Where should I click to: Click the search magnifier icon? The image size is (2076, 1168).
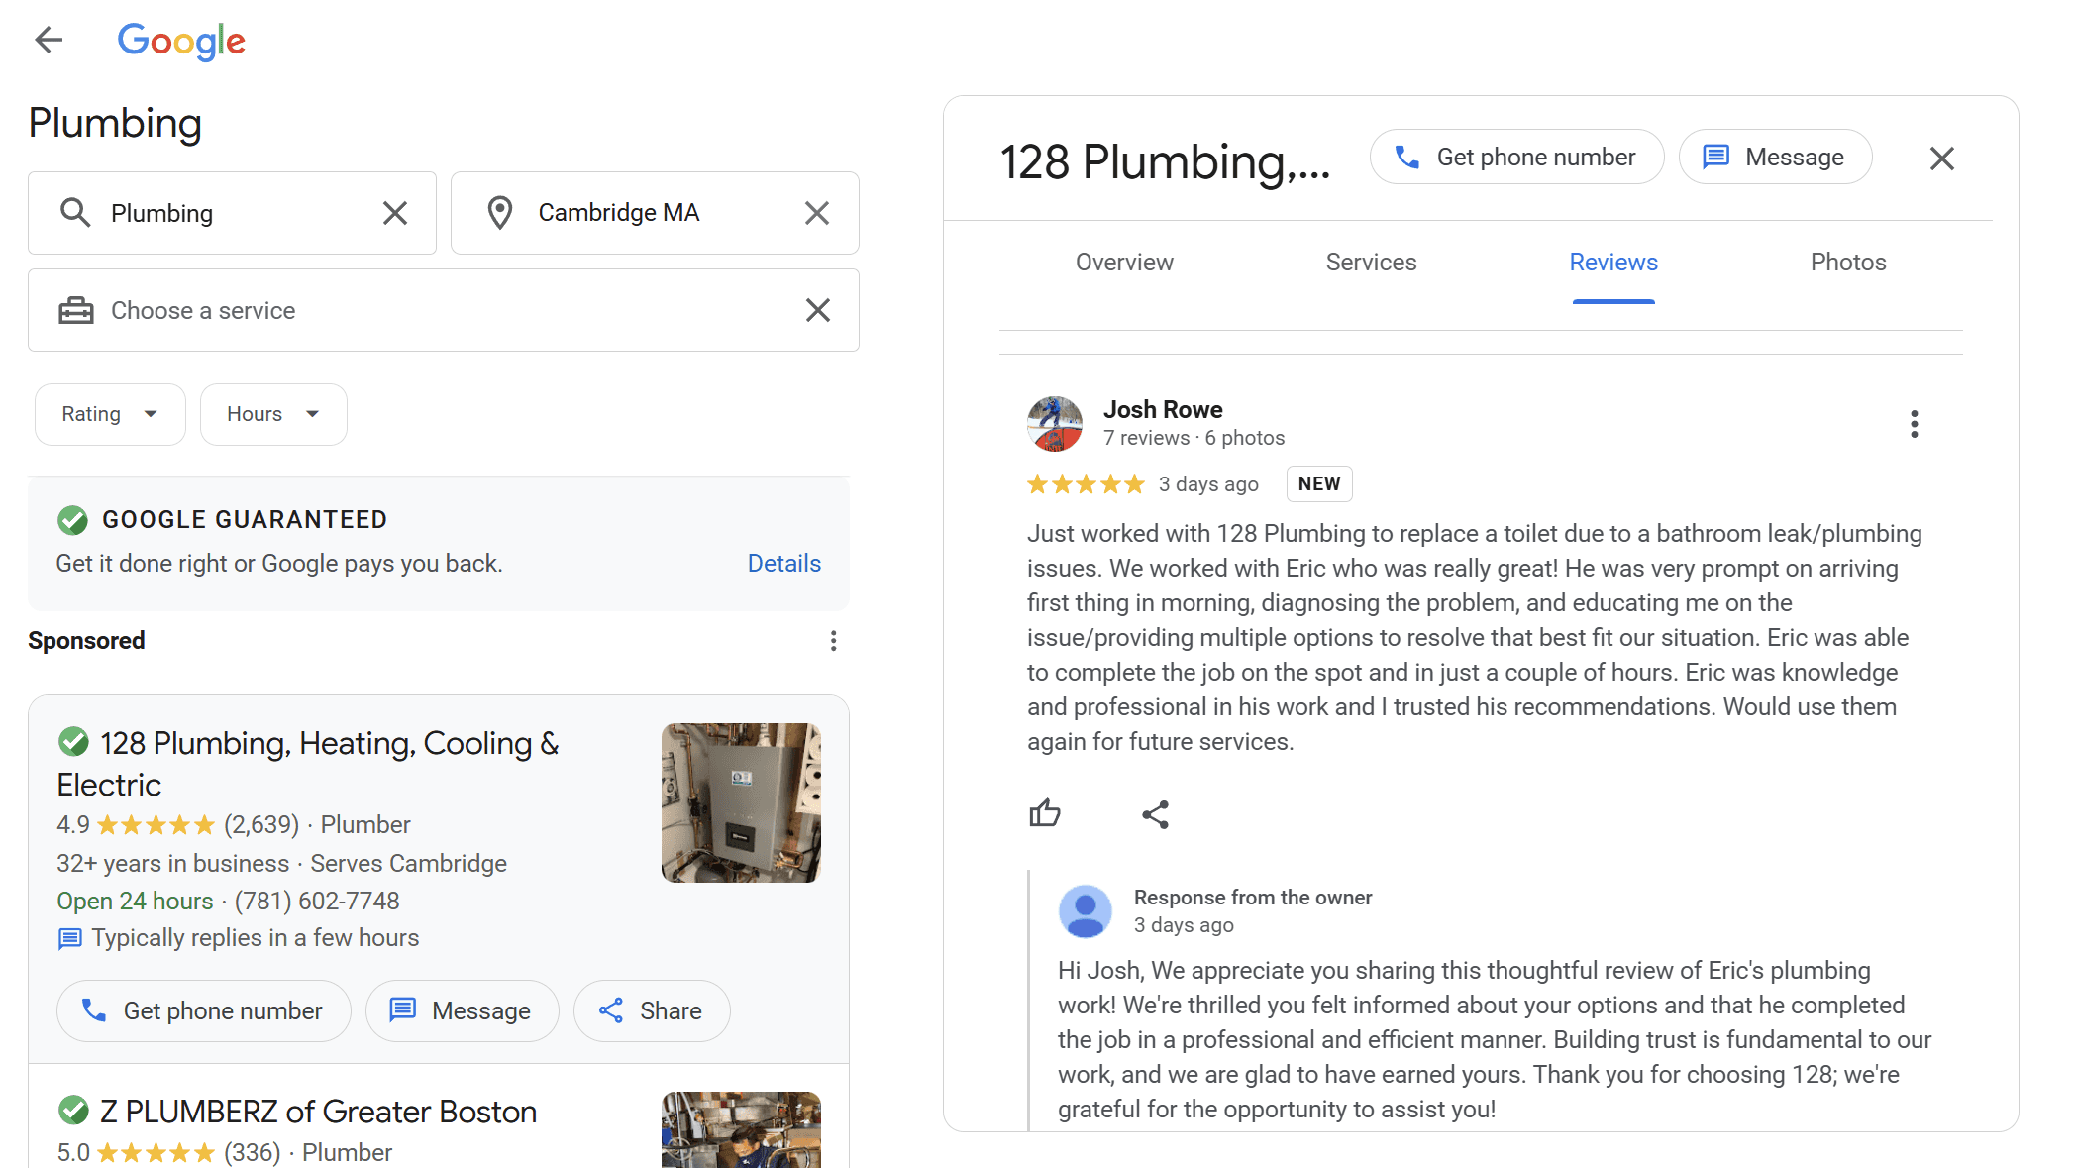pos(75,212)
